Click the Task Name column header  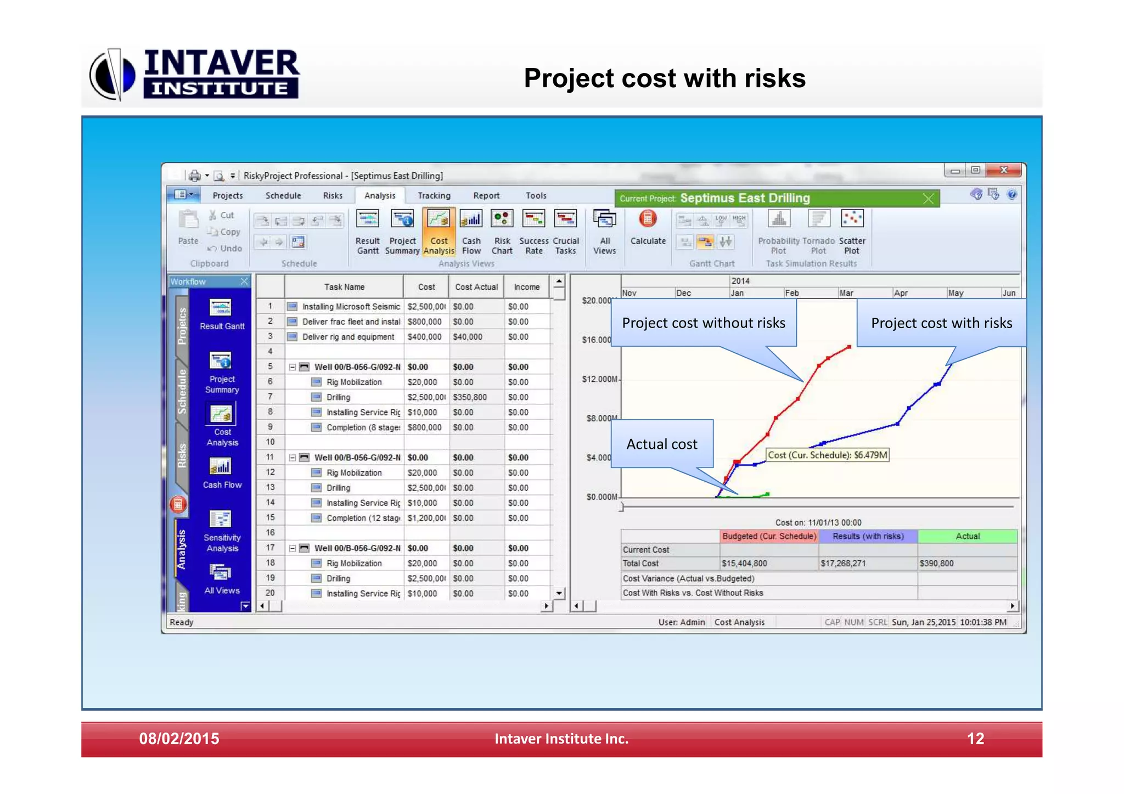(x=344, y=287)
